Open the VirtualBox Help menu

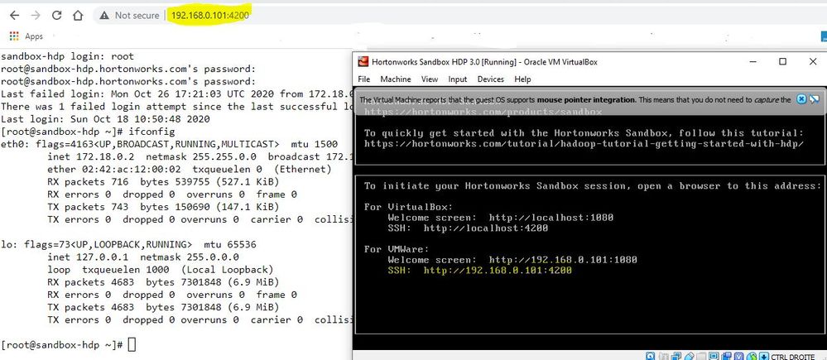522,79
